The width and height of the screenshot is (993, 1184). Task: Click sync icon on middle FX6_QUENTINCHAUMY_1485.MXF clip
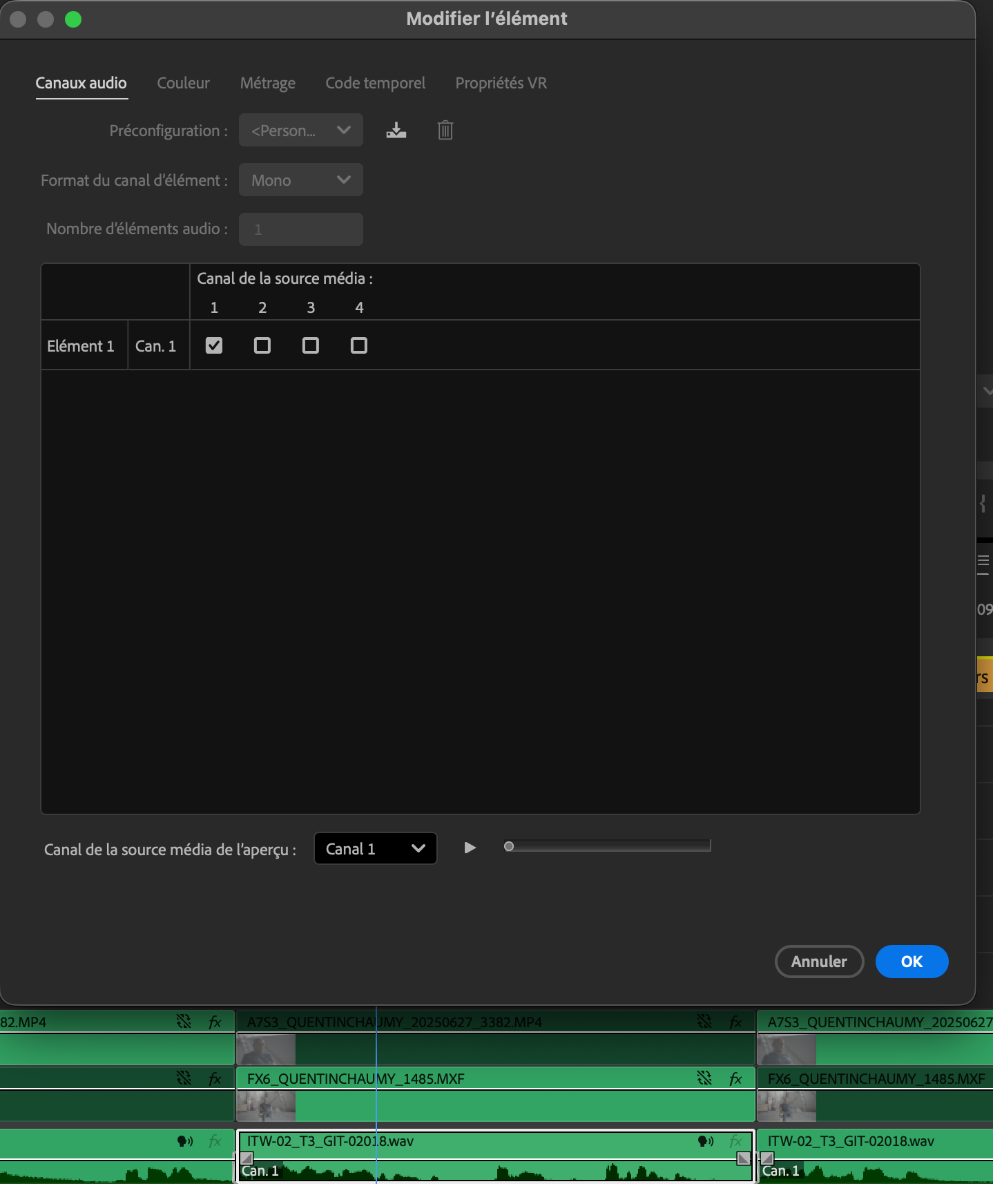pyautogui.click(x=704, y=1078)
